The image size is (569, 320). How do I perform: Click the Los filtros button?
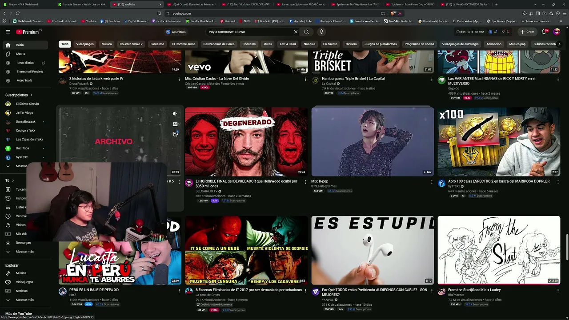(x=176, y=32)
